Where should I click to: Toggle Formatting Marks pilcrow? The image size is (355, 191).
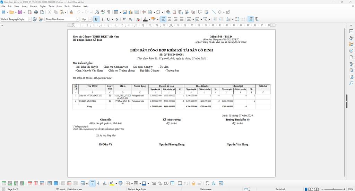tap(109, 12)
